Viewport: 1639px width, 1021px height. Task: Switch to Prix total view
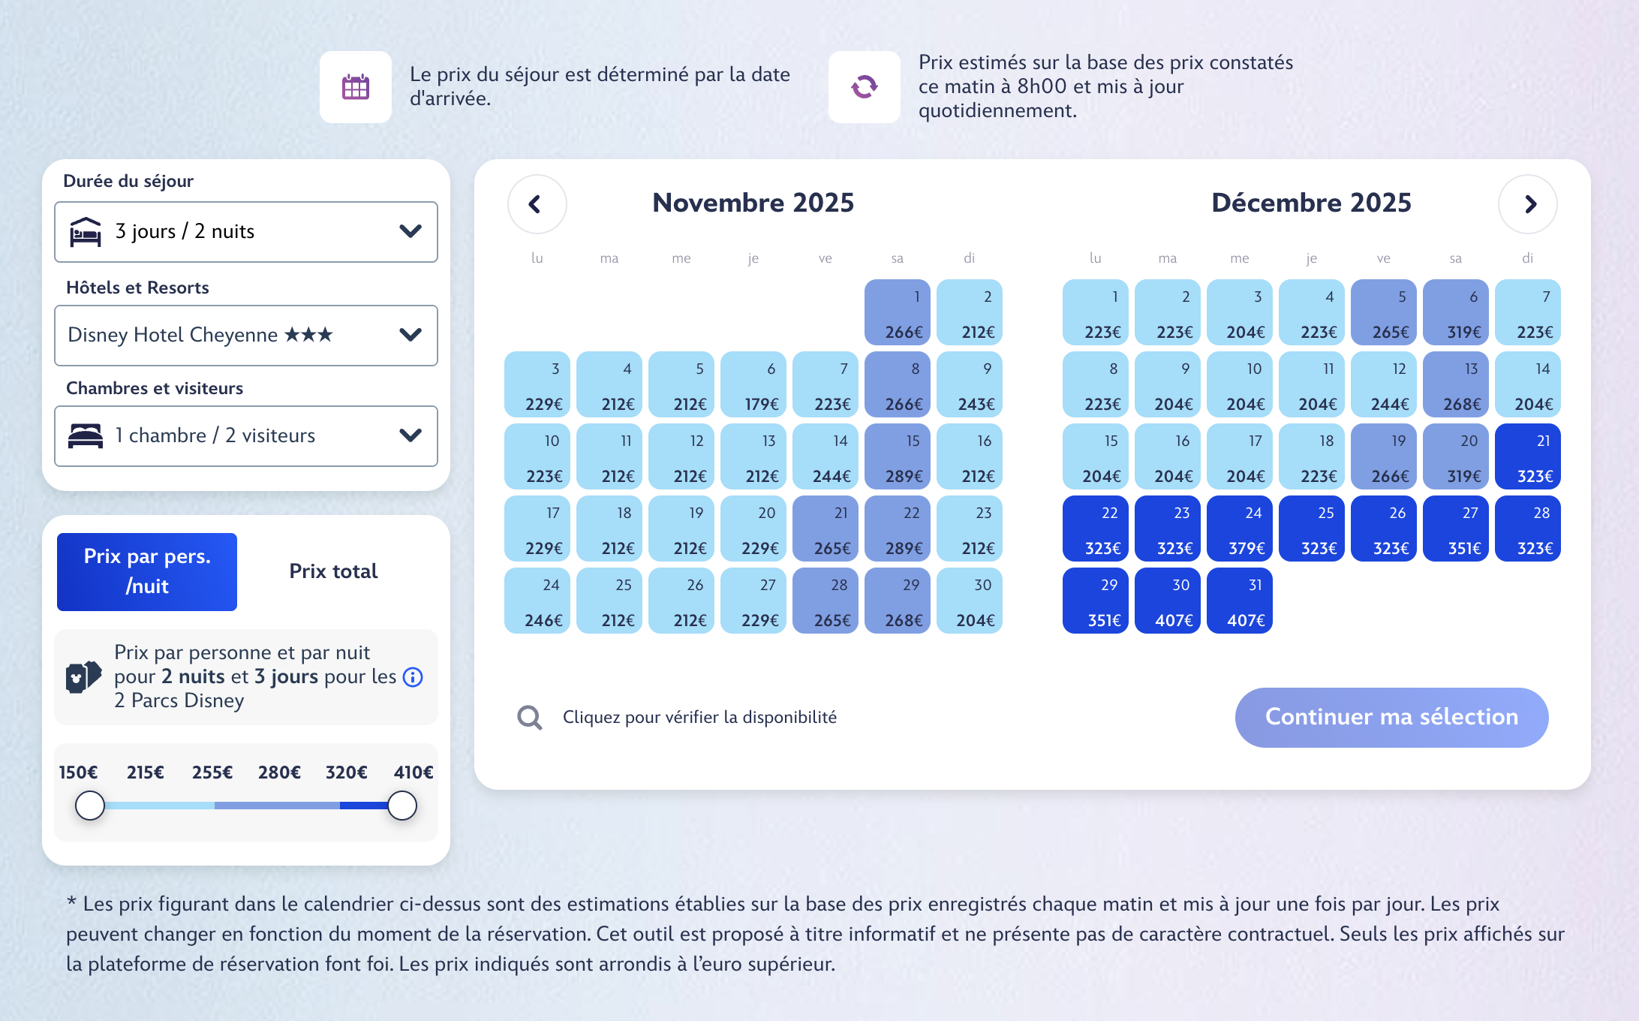click(x=333, y=571)
